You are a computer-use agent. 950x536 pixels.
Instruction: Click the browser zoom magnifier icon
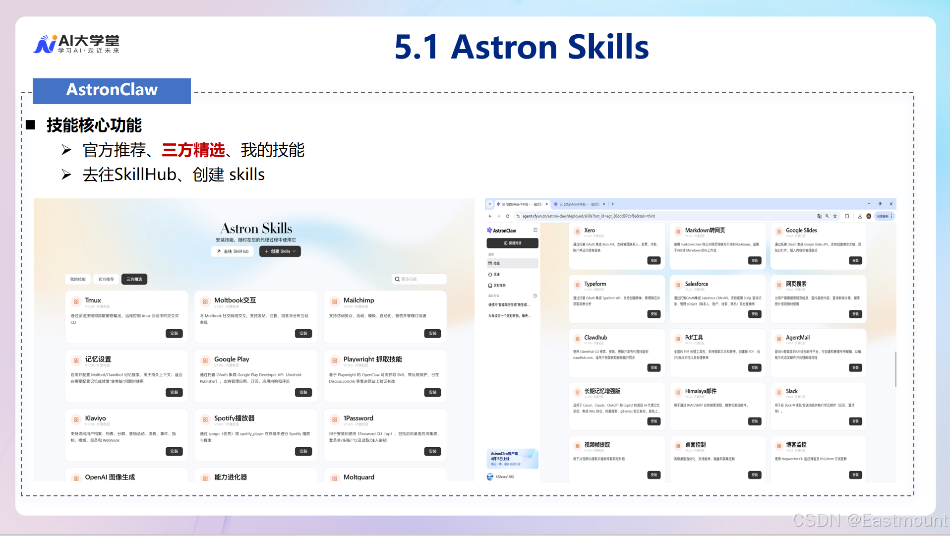(x=827, y=216)
